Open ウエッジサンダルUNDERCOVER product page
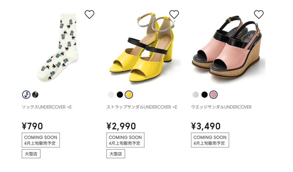 click(x=221, y=107)
